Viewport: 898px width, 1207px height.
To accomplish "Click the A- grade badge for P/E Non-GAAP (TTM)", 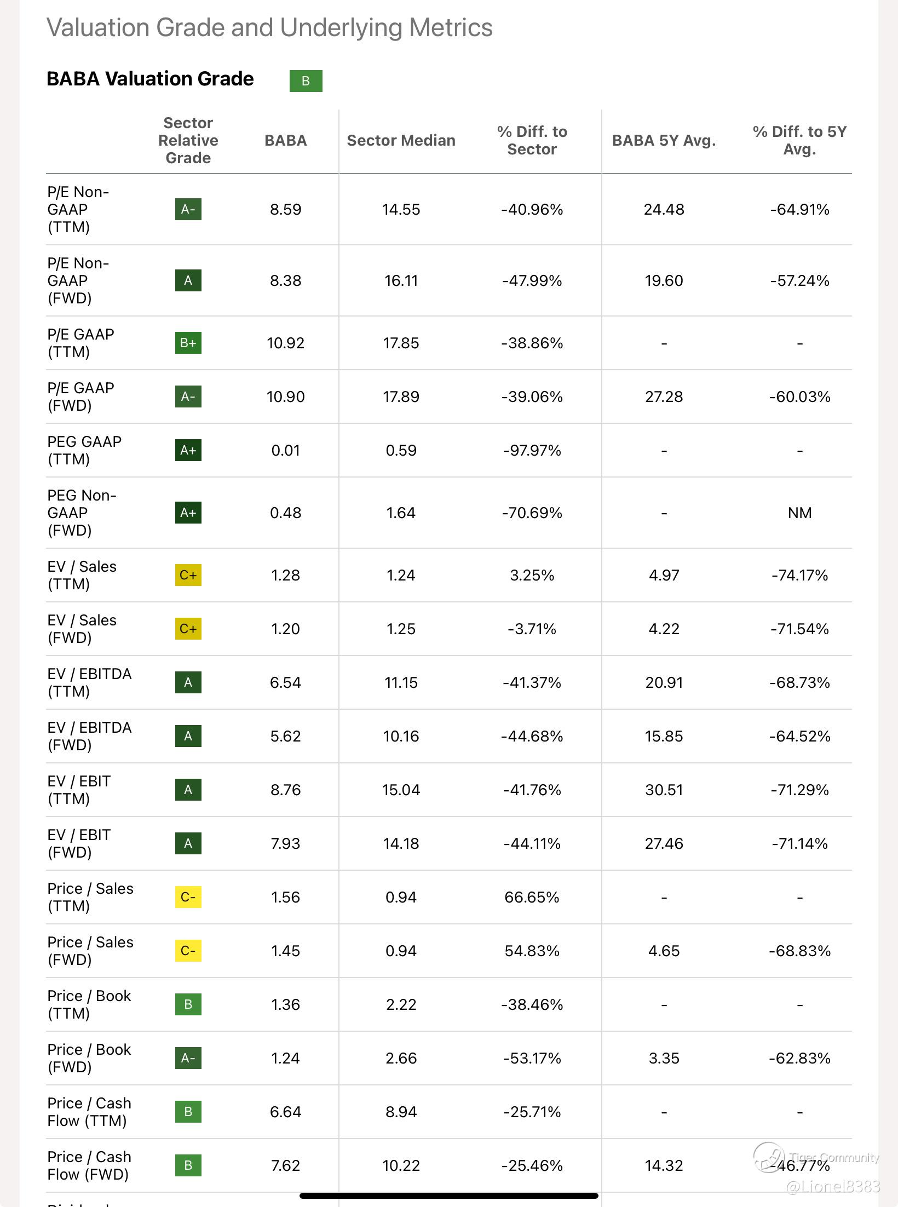I will click(188, 209).
